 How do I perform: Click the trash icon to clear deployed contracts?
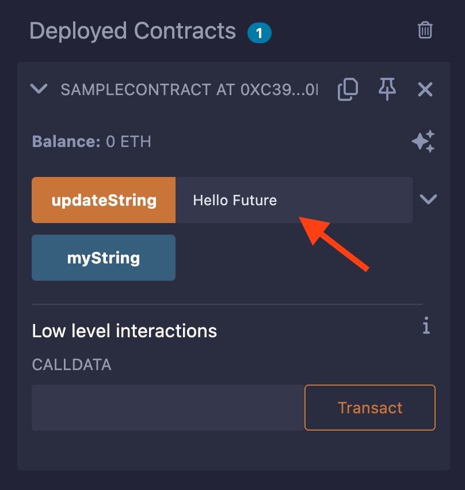click(x=425, y=31)
